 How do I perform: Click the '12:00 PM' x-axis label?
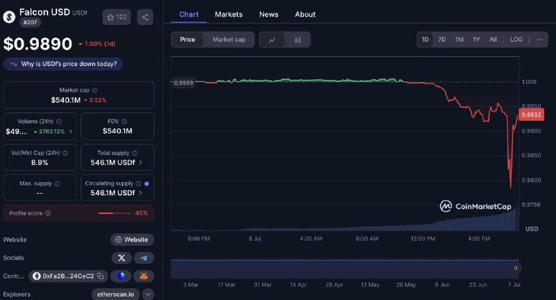point(423,239)
